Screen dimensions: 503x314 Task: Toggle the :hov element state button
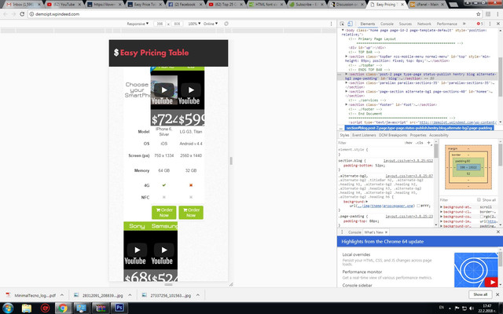[x=409, y=143]
